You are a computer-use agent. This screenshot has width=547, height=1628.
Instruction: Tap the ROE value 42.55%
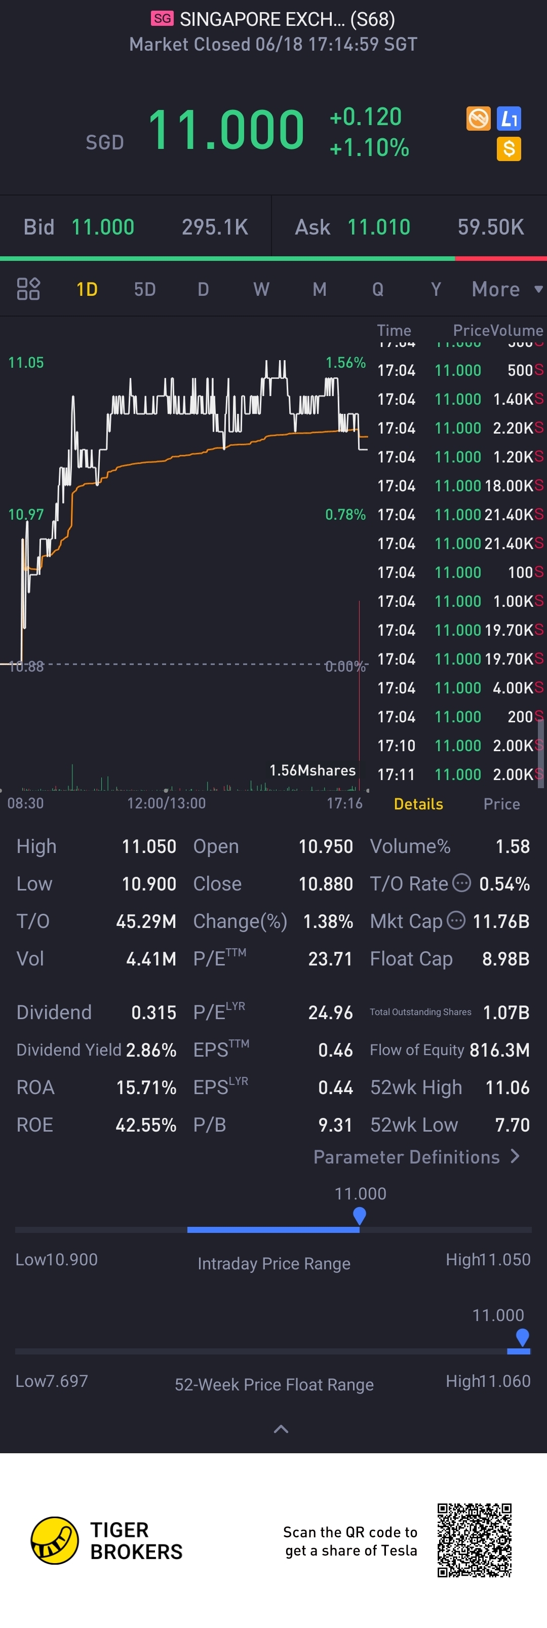tap(146, 1125)
